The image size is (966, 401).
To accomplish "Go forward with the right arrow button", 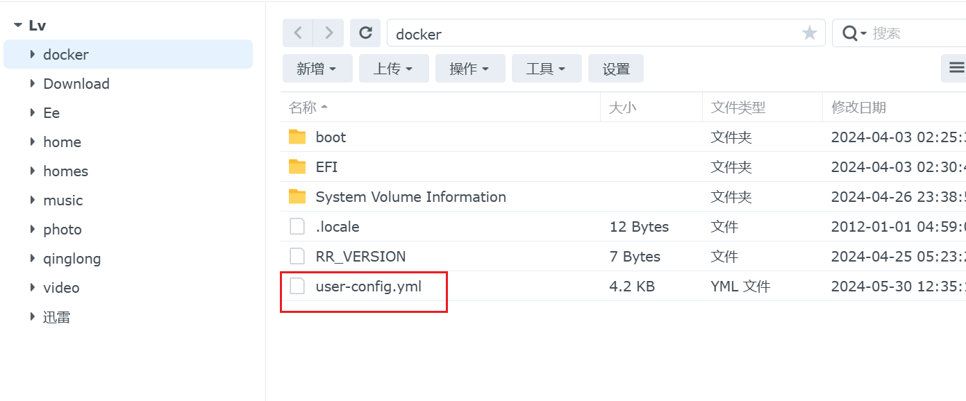I will pos(328,33).
